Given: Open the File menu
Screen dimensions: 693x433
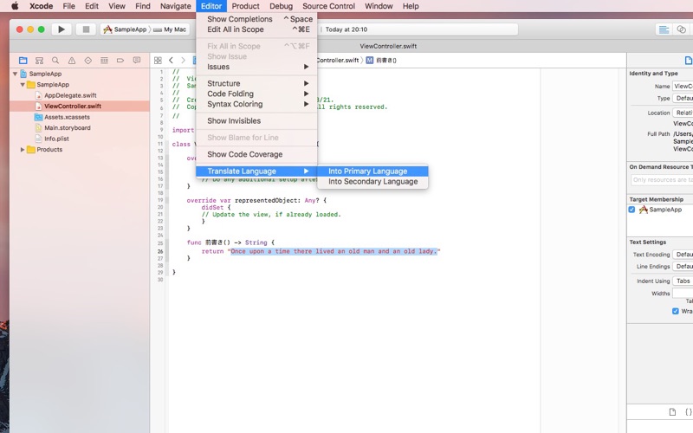Looking at the screenshot, I should click(68, 6).
